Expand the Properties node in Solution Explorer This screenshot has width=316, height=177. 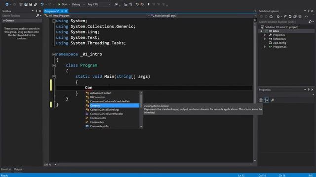pos(265,35)
